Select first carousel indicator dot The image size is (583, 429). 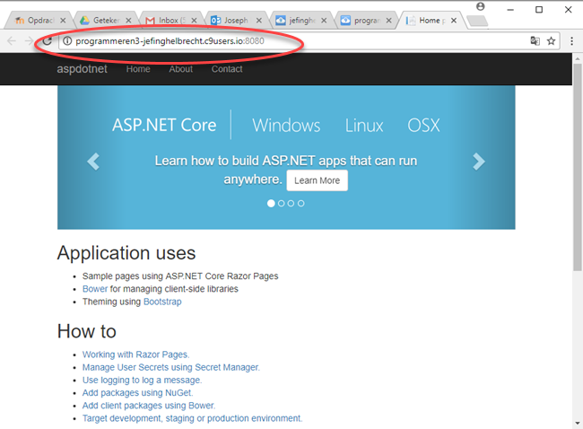(x=271, y=203)
